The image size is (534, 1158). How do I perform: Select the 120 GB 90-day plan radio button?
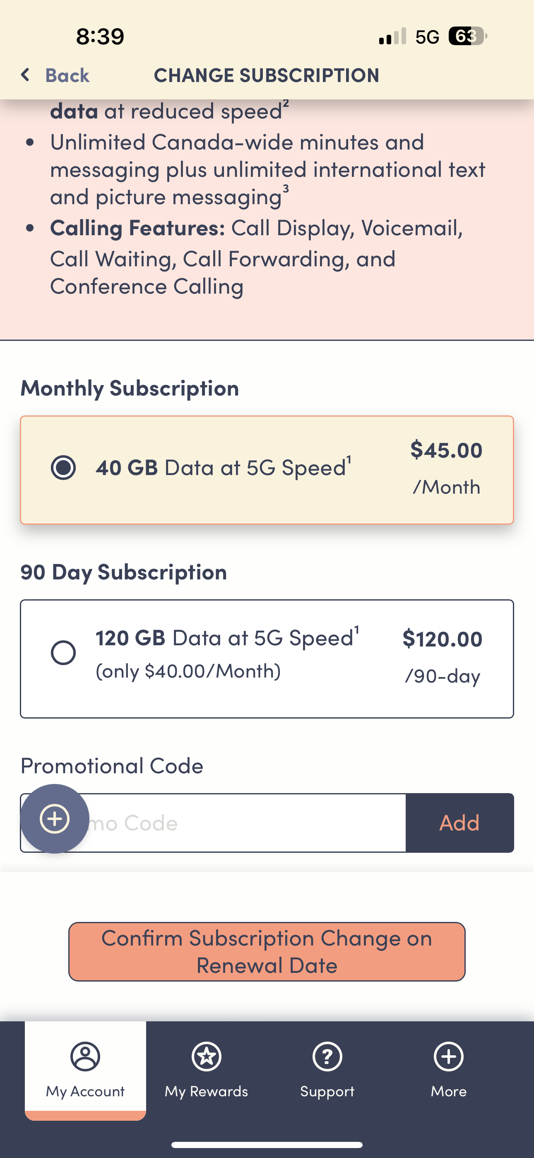click(63, 653)
